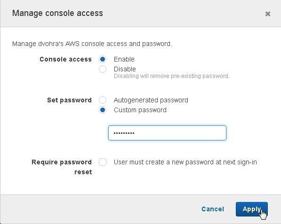Click the 'Manage console access' dialog title
The height and width of the screenshot is (224, 281).
[x=57, y=13]
